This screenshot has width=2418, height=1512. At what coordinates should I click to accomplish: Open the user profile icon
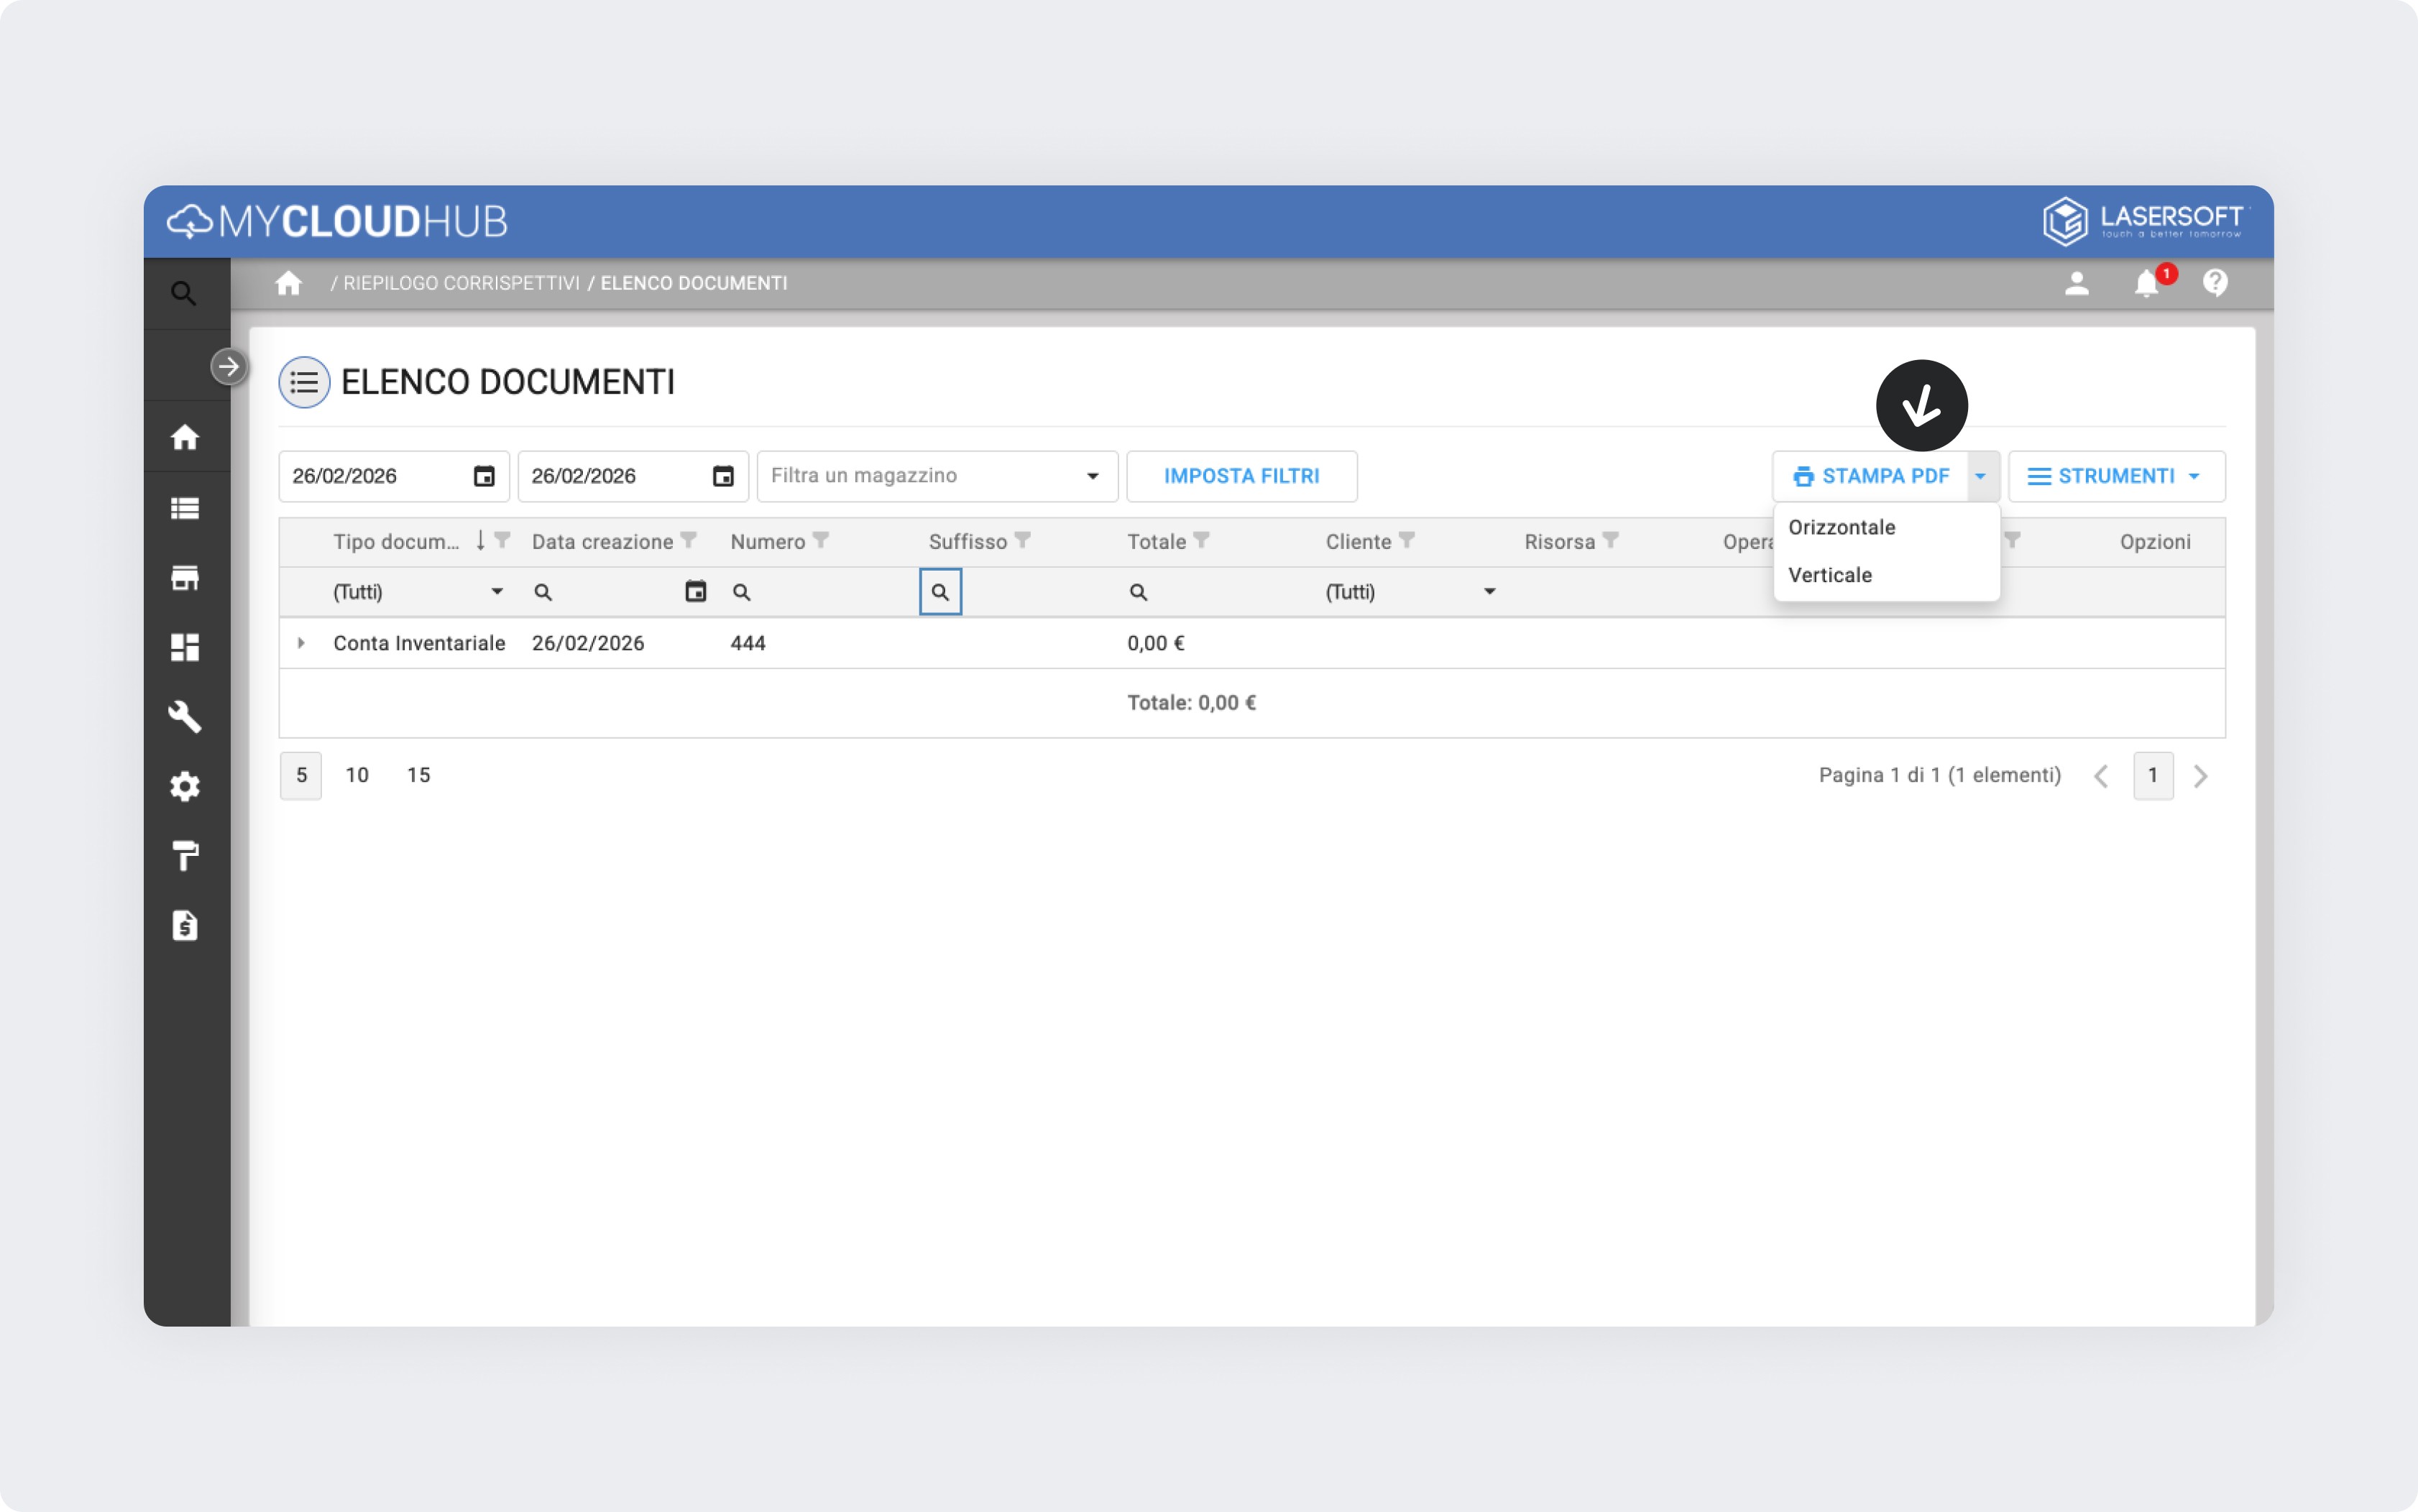tap(2076, 284)
